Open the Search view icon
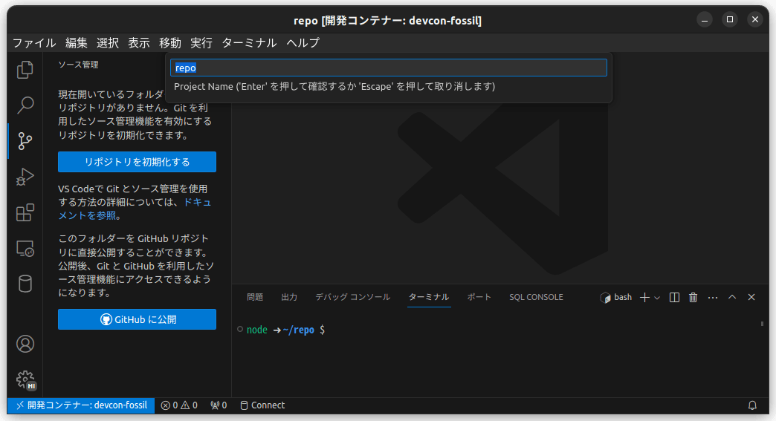 [25, 105]
